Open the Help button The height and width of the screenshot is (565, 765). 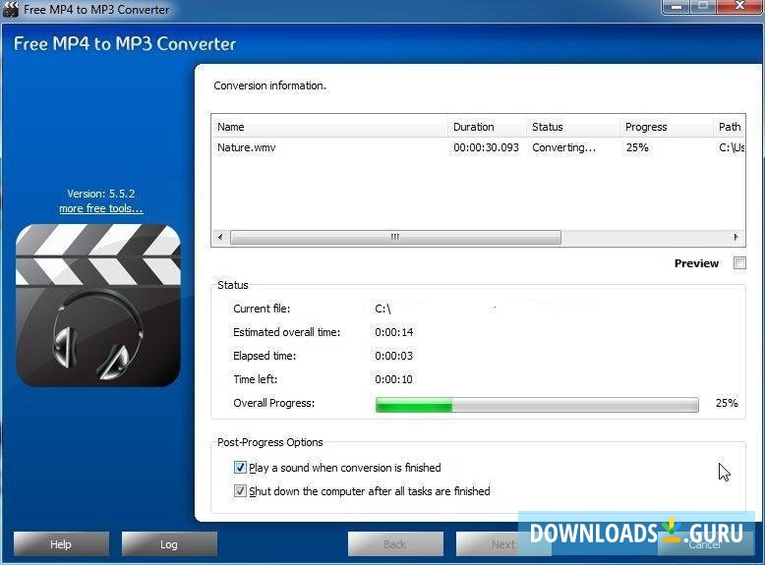[61, 544]
